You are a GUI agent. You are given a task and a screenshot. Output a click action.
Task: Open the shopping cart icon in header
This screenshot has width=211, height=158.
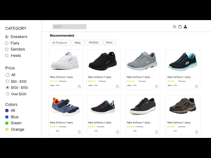click(180, 27)
